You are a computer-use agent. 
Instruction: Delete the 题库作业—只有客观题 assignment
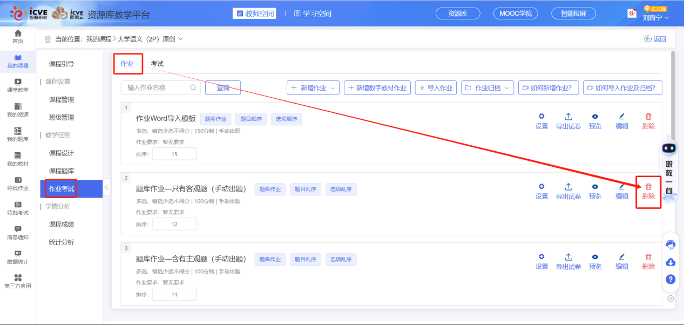coord(648,191)
